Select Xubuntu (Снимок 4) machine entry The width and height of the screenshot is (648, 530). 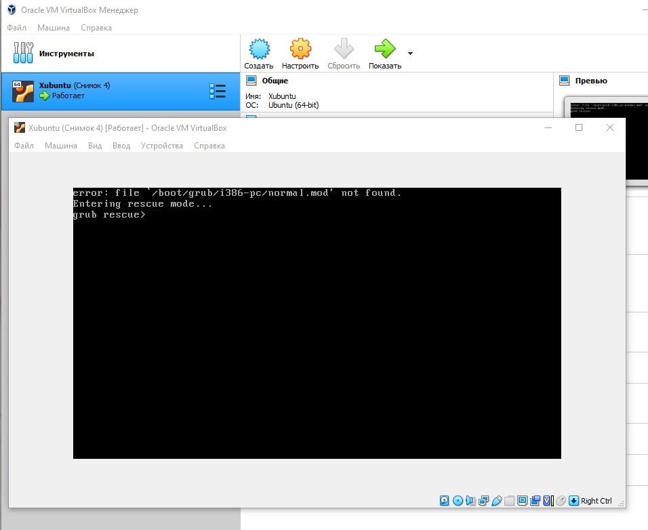click(120, 91)
